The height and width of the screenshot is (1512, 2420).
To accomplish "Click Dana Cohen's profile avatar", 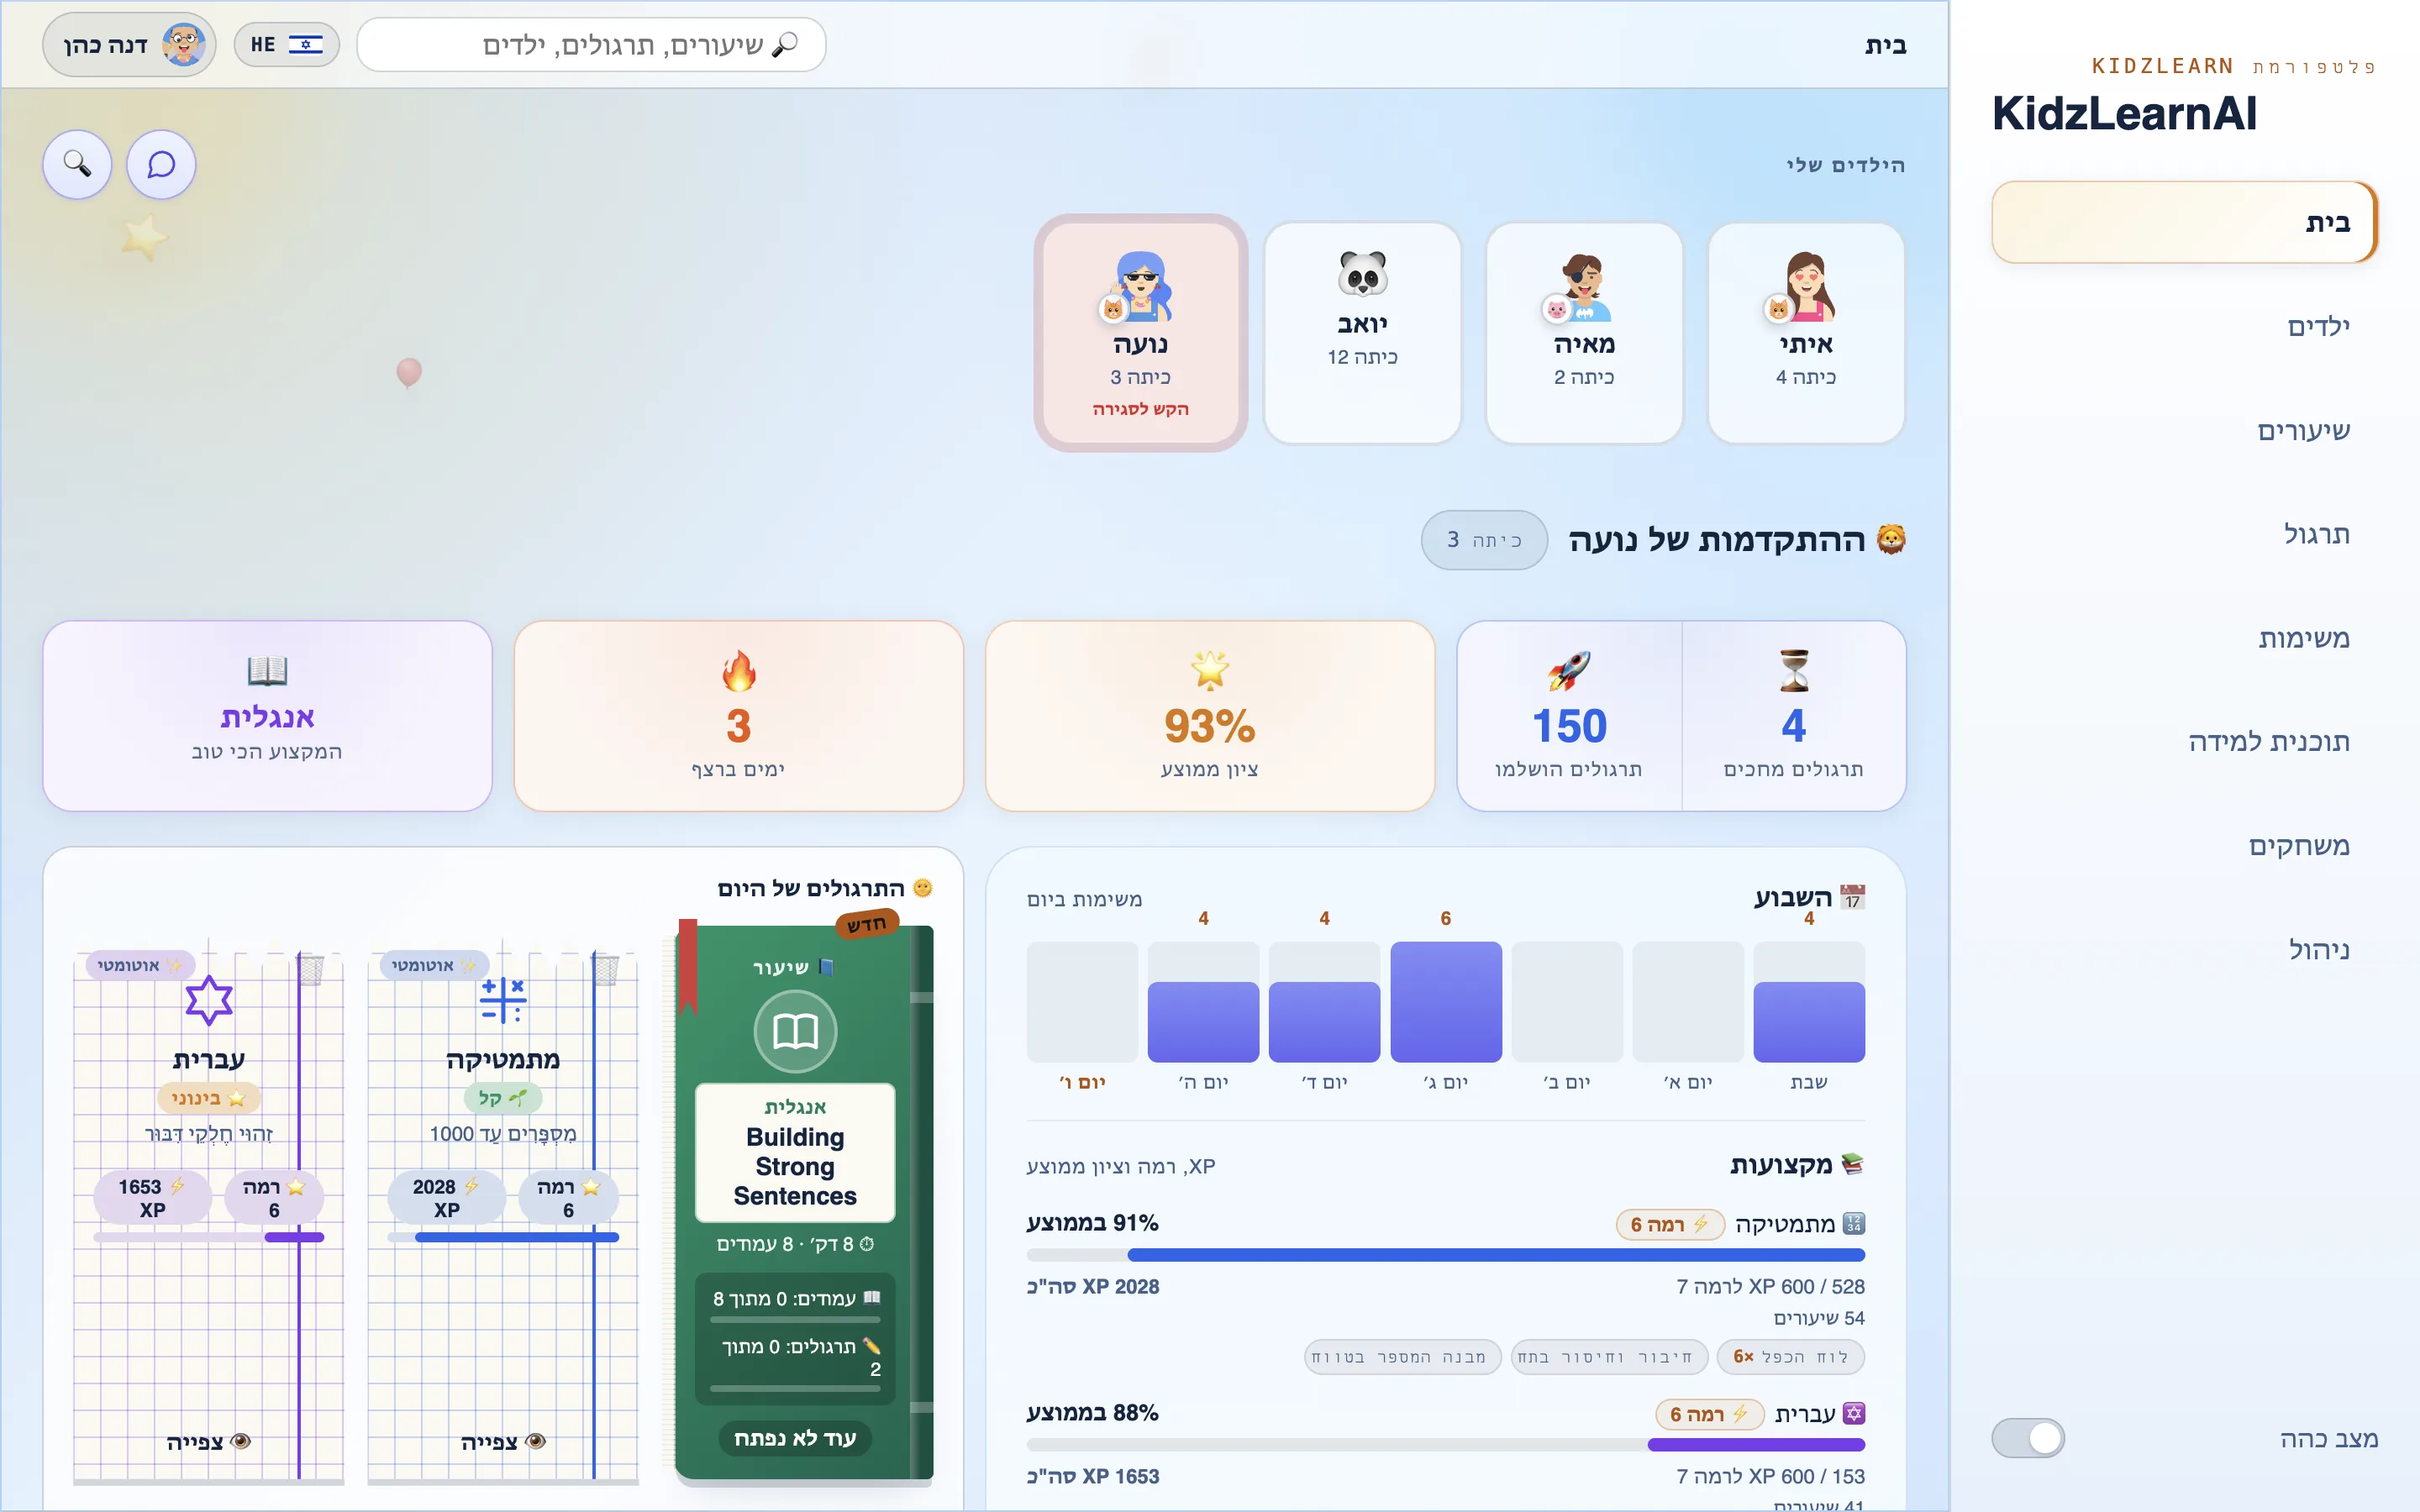I will pyautogui.click(x=183, y=45).
